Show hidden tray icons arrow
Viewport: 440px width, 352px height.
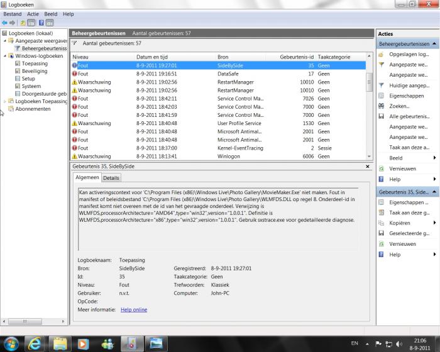click(367, 344)
